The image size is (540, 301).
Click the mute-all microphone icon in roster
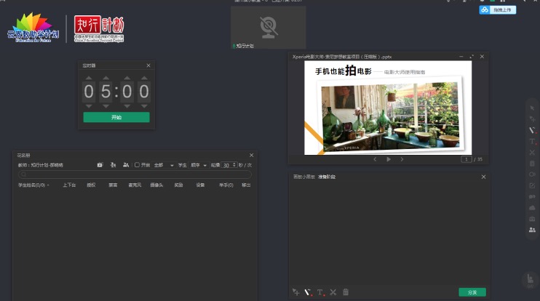tap(113, 165)
